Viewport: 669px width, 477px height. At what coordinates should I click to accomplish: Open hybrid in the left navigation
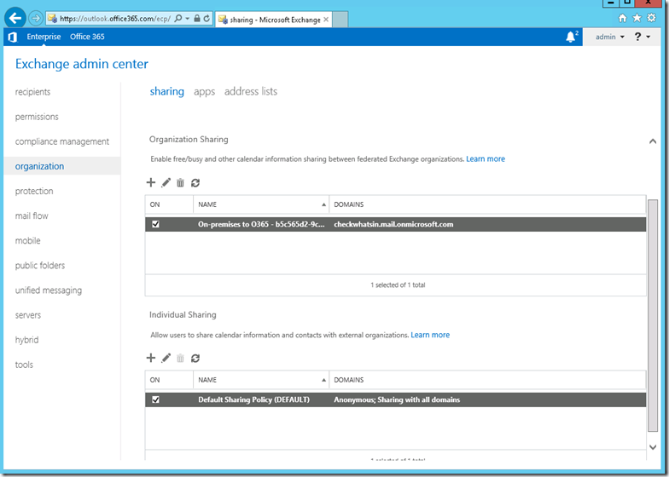[27, 340]
